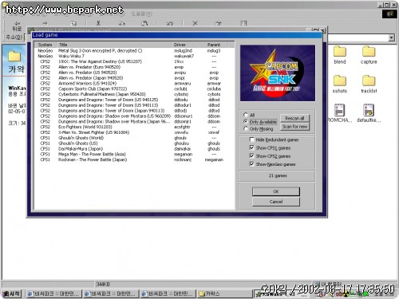Sort the game list by Driver column header

pos(187,45)
